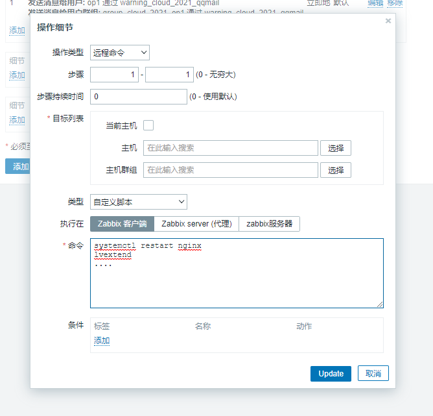Viewport: 433px width, 416px height.
Task: Select Zabbix 客户端 as execution target
Action: [x=123, y=224]
